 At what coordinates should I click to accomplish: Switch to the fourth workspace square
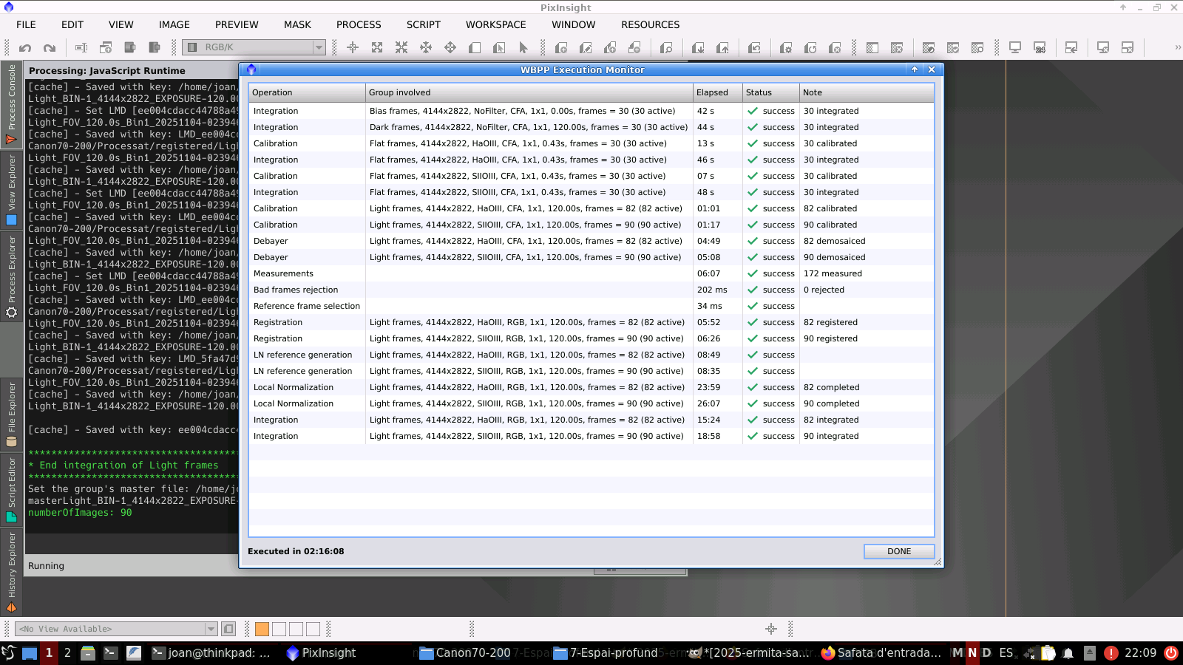(x=313, y=629)
